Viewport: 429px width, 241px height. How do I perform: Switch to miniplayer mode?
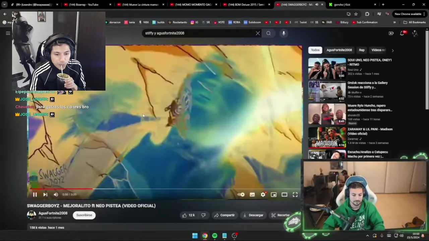coord(273,194)
